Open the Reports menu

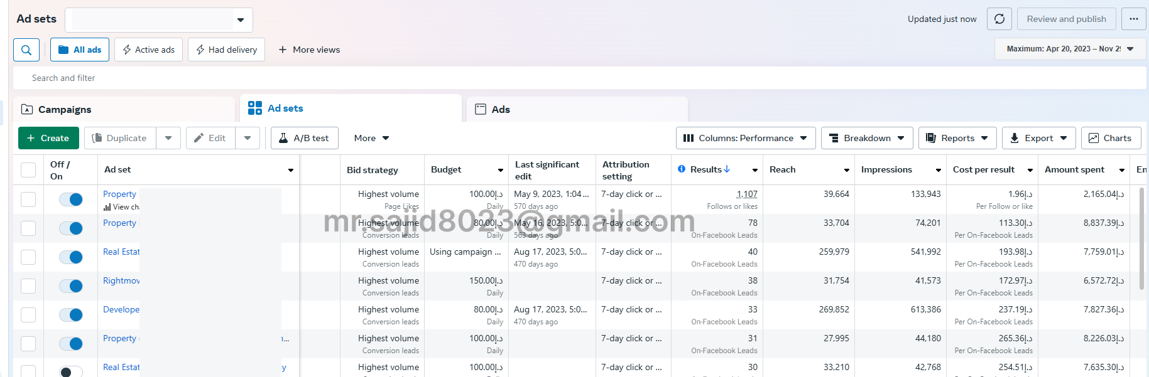957,138
